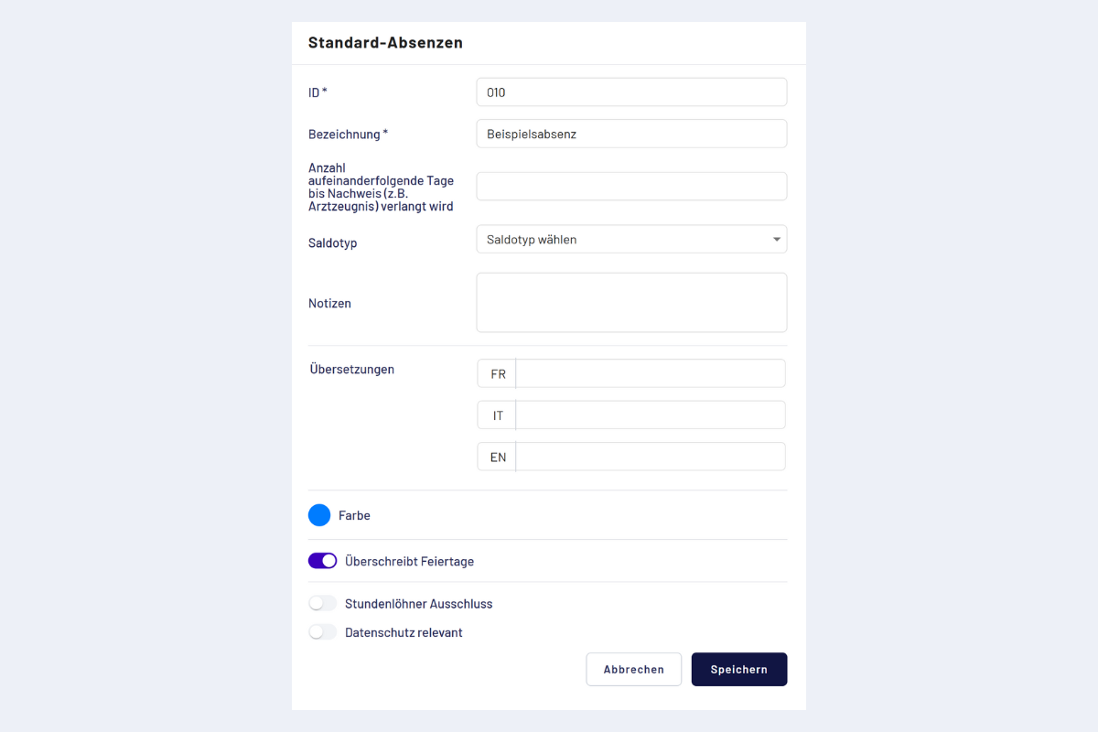Click the ID input field
Screen dimensions: 1098x732
[x=631, y=92]
